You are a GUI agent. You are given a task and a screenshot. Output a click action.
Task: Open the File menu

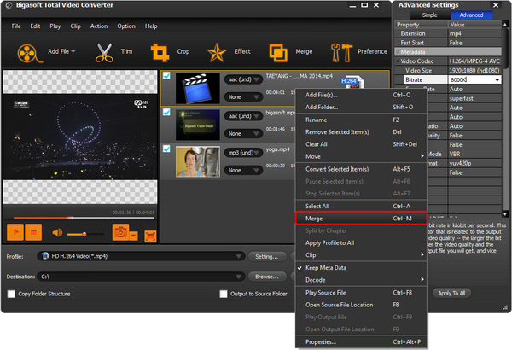[x=16, y=26]
